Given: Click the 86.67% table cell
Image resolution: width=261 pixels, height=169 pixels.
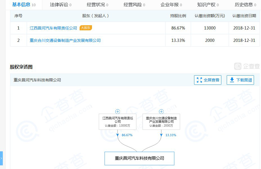Looking at the screenshot, I should point(178,28).
